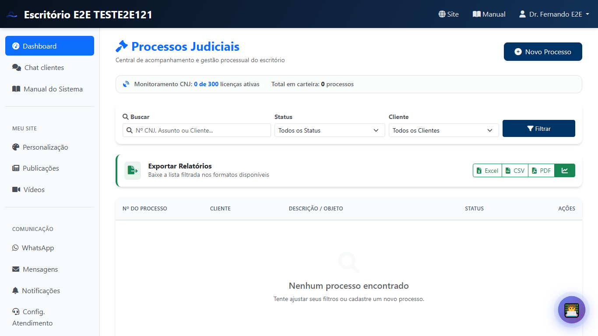Export list as Excel
Image resolution: width=598 pixels, height=336 pixels.
point(487,171)
